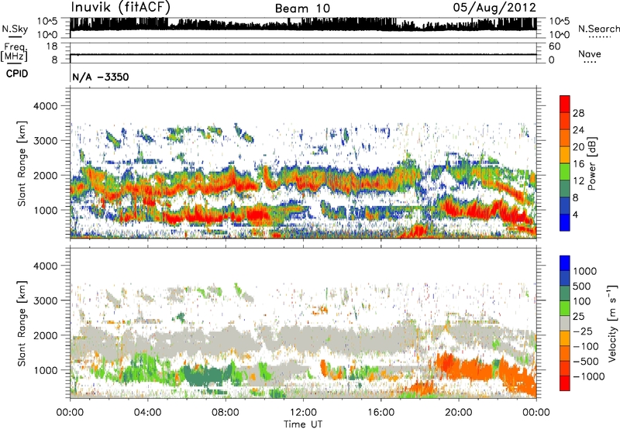Select the '-25' label on Velocity color bar
Image resolution: width=620 pixels, height=429 pixels.
pyautogui.click(x=583, y=331)
